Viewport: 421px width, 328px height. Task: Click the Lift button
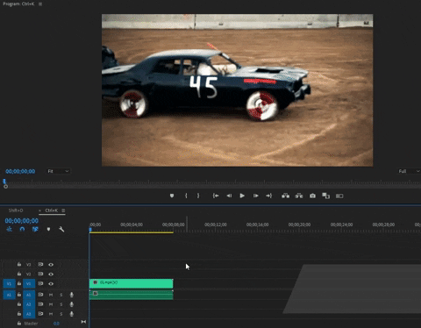tap(285, 196)
